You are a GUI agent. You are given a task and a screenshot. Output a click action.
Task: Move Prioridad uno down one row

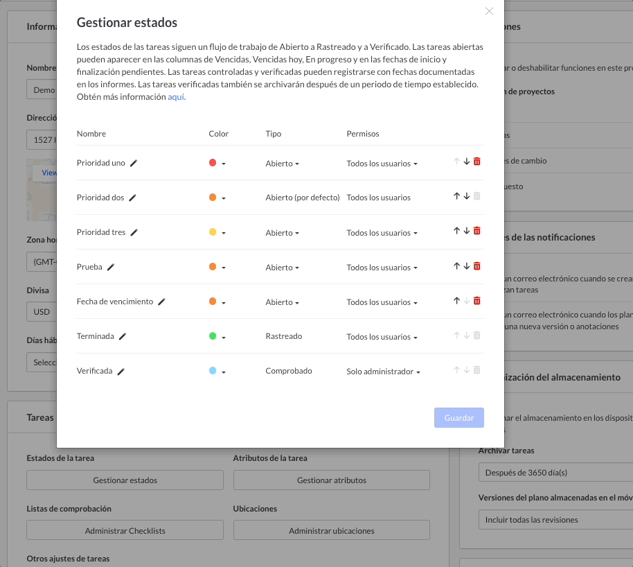467,162
